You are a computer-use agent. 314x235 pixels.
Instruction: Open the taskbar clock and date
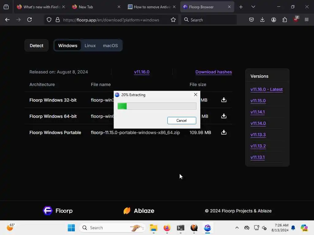tap(280, 228)
